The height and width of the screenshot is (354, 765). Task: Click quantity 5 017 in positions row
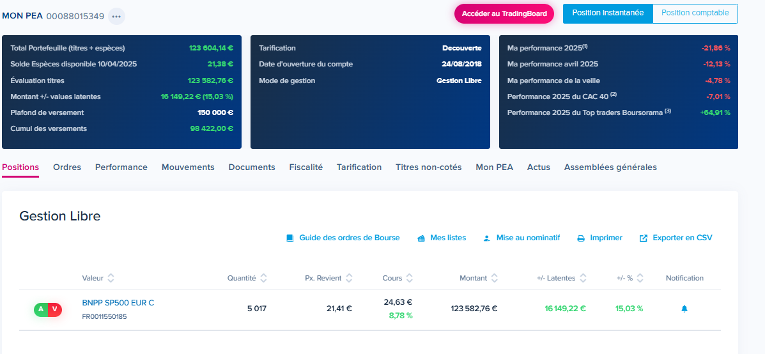pos(257,309)
